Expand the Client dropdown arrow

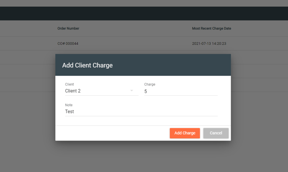[x=131, y=91]
